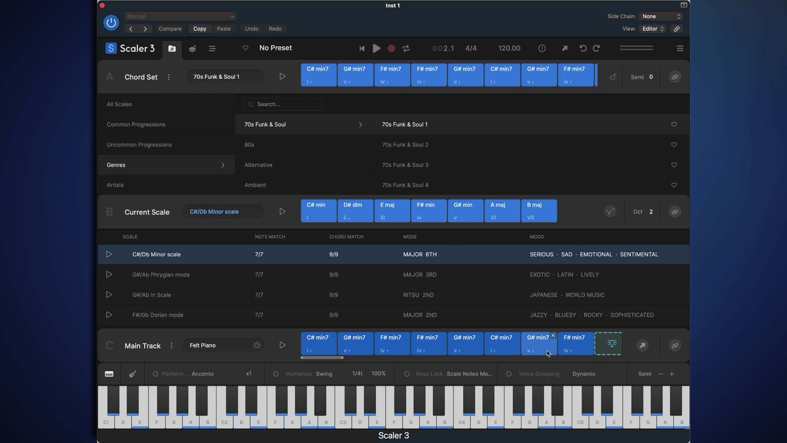Favorite 70s Funk & Soul 4 heart
Image resolution: width=787 pixels, height=443 pixels.
pyautogui.click(x=674, y=185)
